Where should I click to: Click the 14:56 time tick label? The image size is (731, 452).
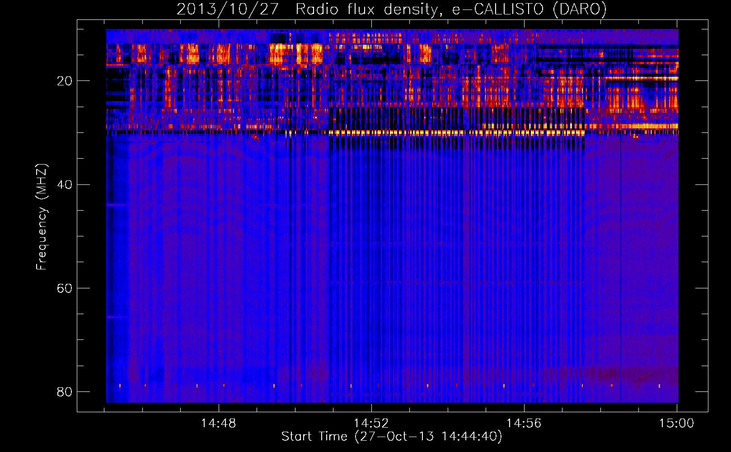pyautogui.click(x=524, y=423)
